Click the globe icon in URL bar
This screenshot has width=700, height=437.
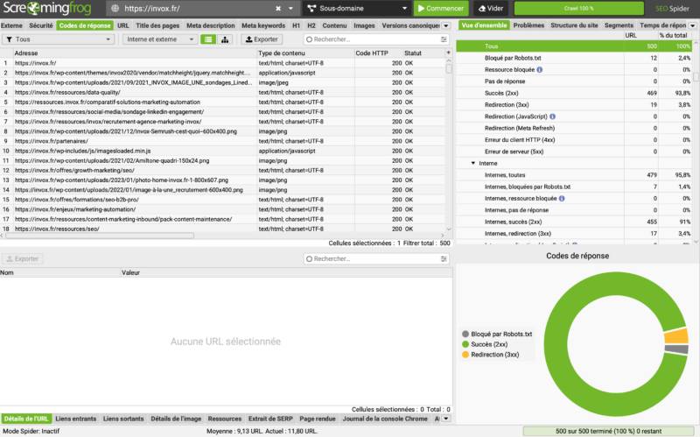pos(115,9)
